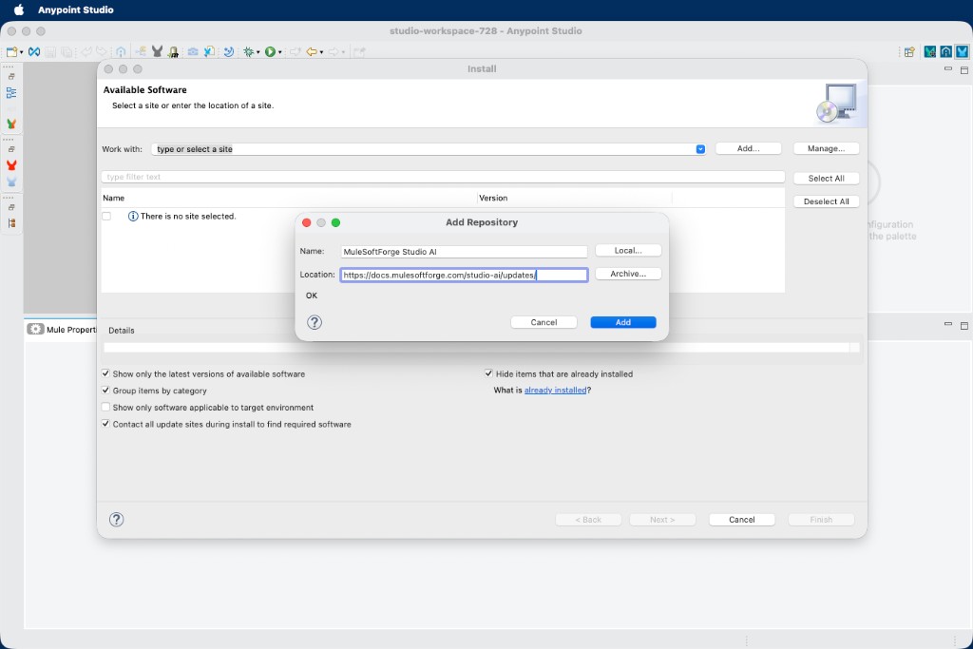Click the blue Anypoint Exchange infinity icon
Image resolution: width=973 pixels, height=649 pixels.
pos(34,52)
